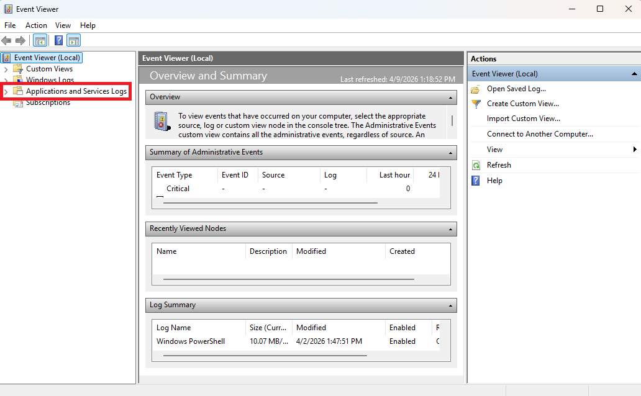This screenshot has width=641, height=396.
Task: Collapse the Event Viewer (Local) actions group
Action: (634, 74)
